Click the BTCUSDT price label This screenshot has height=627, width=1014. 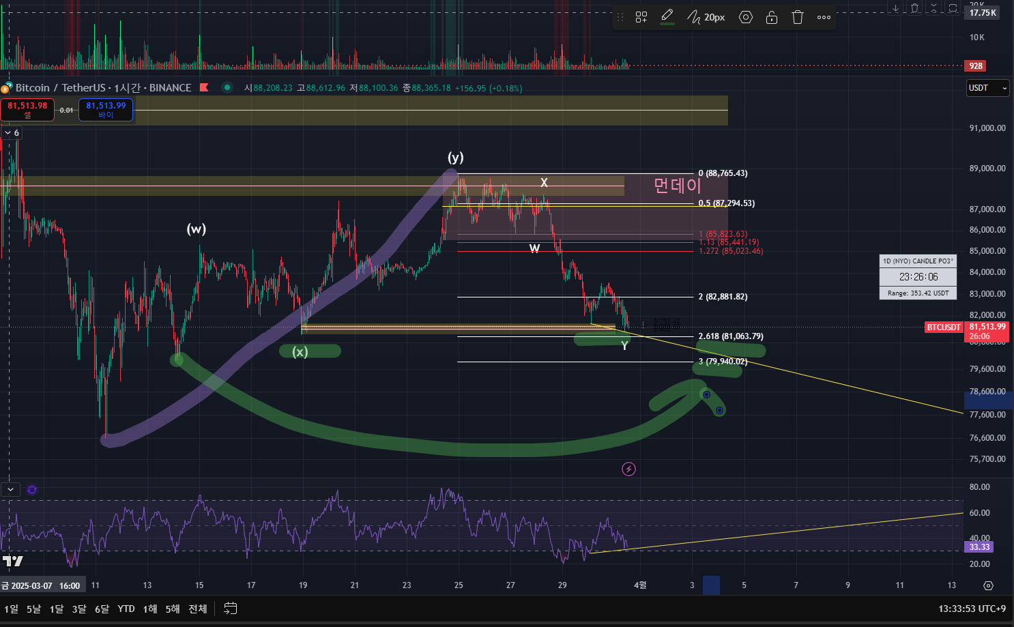[x=944, y=327]
